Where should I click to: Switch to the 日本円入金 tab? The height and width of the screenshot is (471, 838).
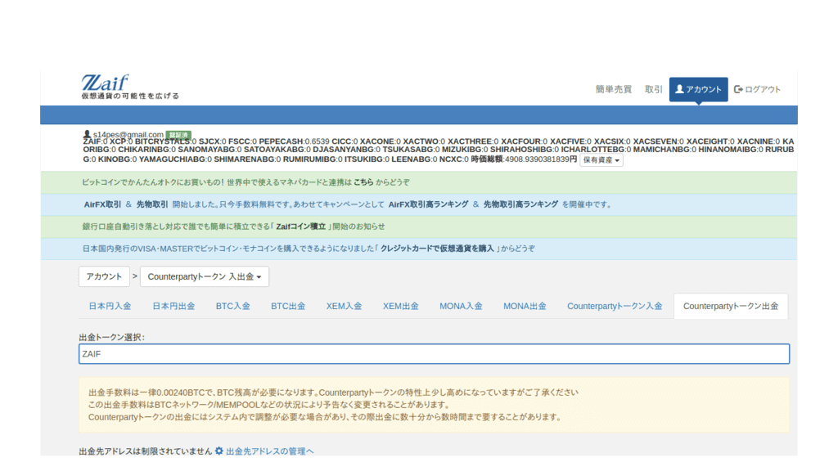(x=110, y=307)
